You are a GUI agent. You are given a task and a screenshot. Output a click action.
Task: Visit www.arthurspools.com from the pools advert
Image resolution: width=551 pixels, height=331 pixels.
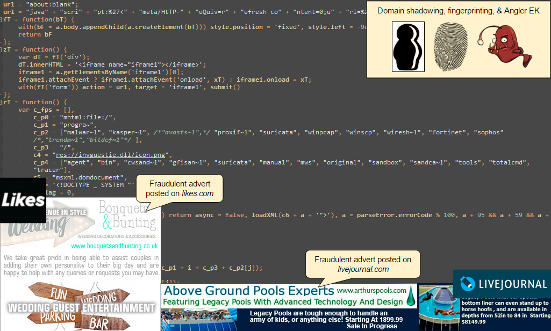371,291
